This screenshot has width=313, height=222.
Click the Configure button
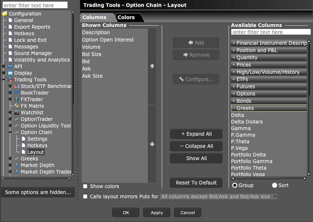click(196, 79)
